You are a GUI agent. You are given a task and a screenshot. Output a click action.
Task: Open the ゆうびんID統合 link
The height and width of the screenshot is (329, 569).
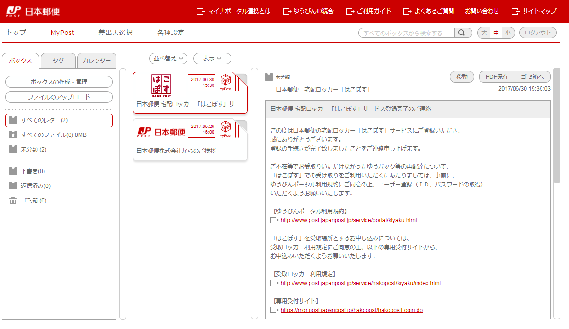coord(308,11)
